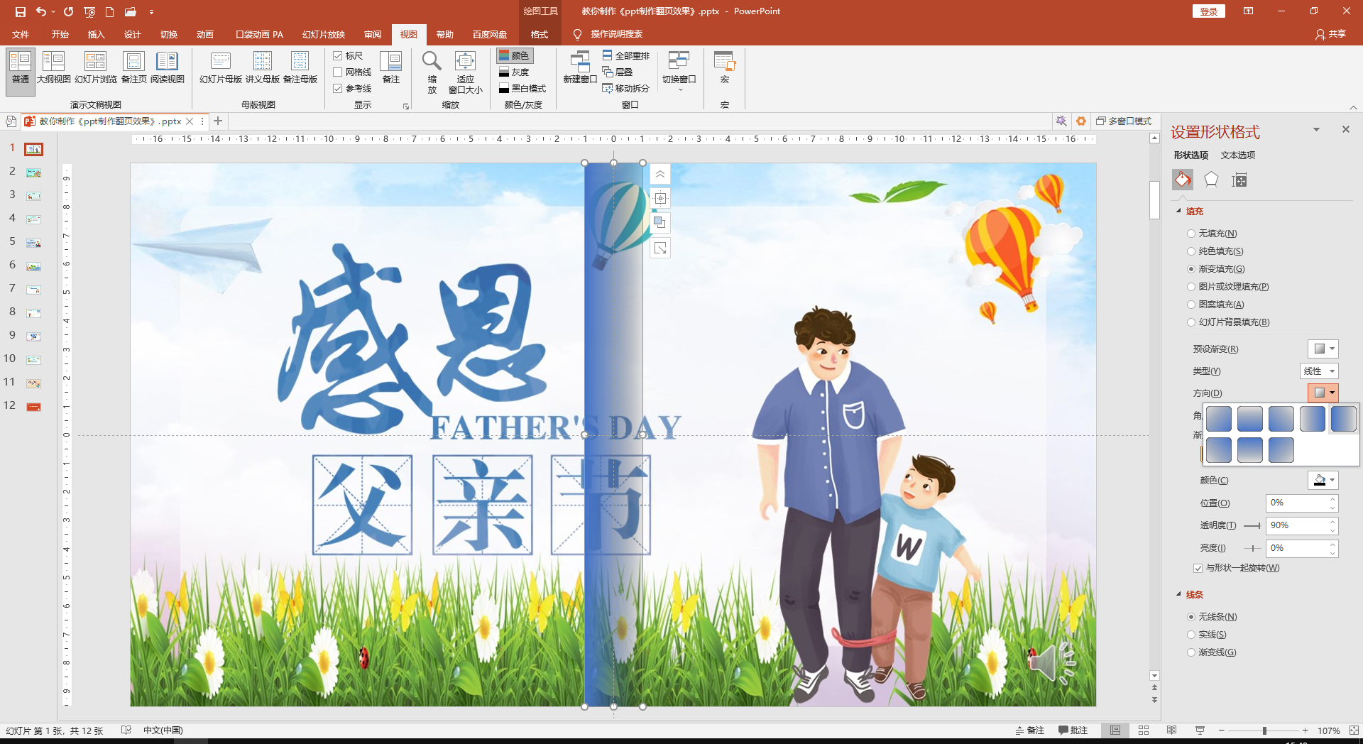Image resolution: width=1363 pixels, height=744 pixels.
Task: Collapse the ribbon with the chevron
Action: (x=1353, y=107)
